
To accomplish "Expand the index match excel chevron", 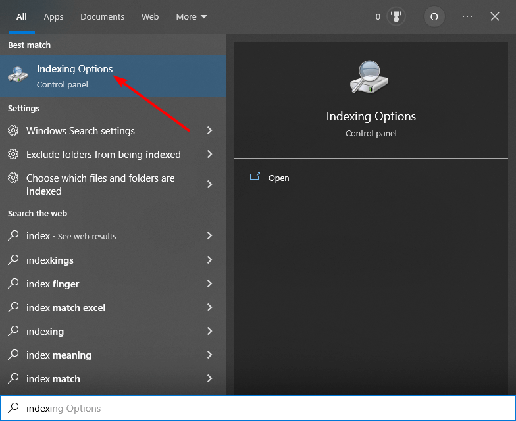I will click(209, 307).
